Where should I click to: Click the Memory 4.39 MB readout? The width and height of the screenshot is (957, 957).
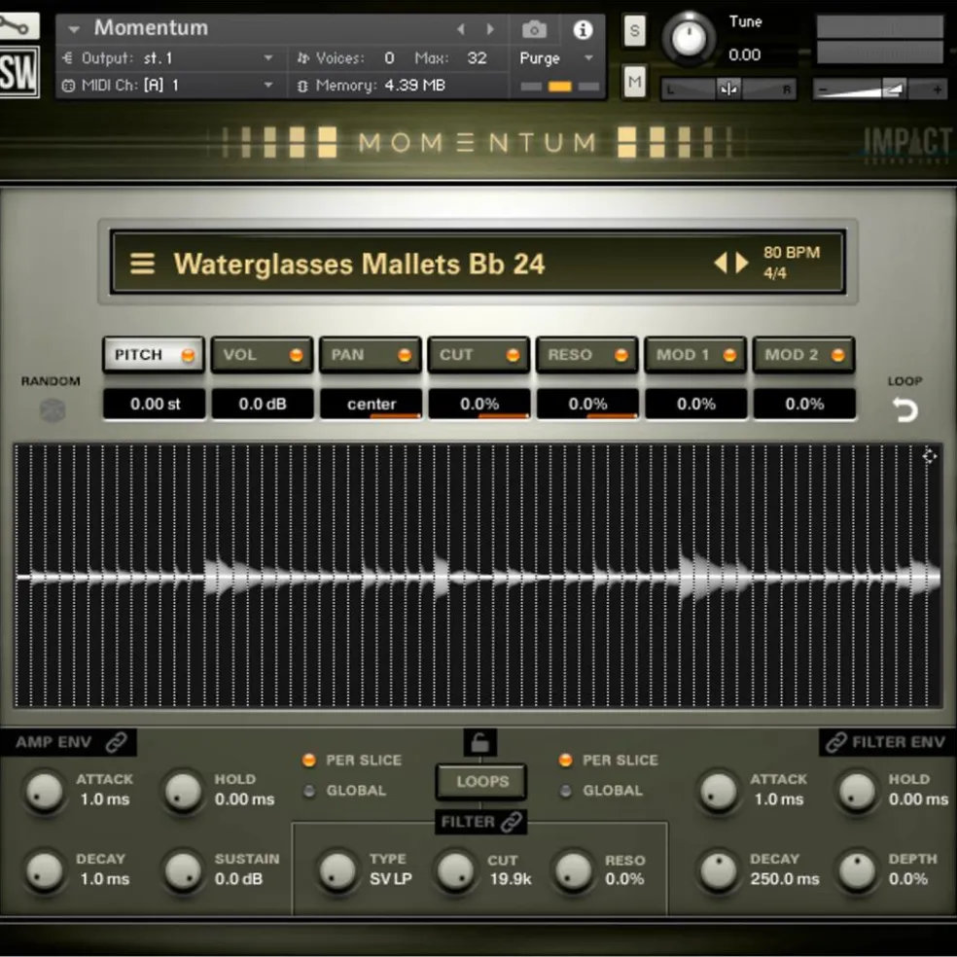372,86
